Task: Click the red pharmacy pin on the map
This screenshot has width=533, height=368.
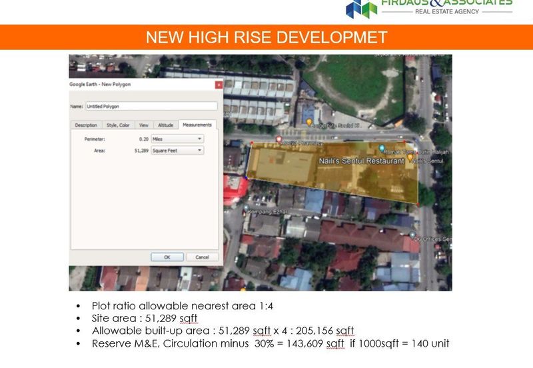Action: [278, 139]
